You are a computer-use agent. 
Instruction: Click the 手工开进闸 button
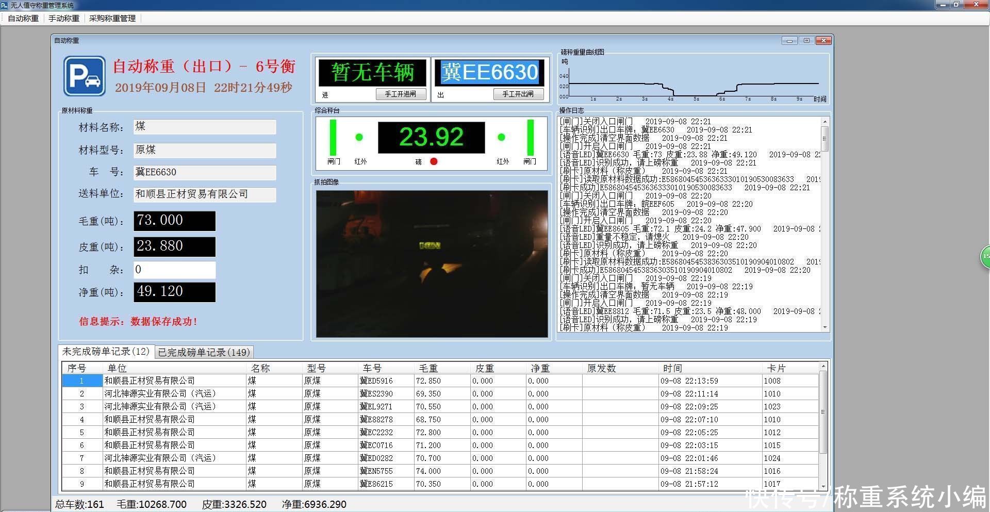coord(401,94)
